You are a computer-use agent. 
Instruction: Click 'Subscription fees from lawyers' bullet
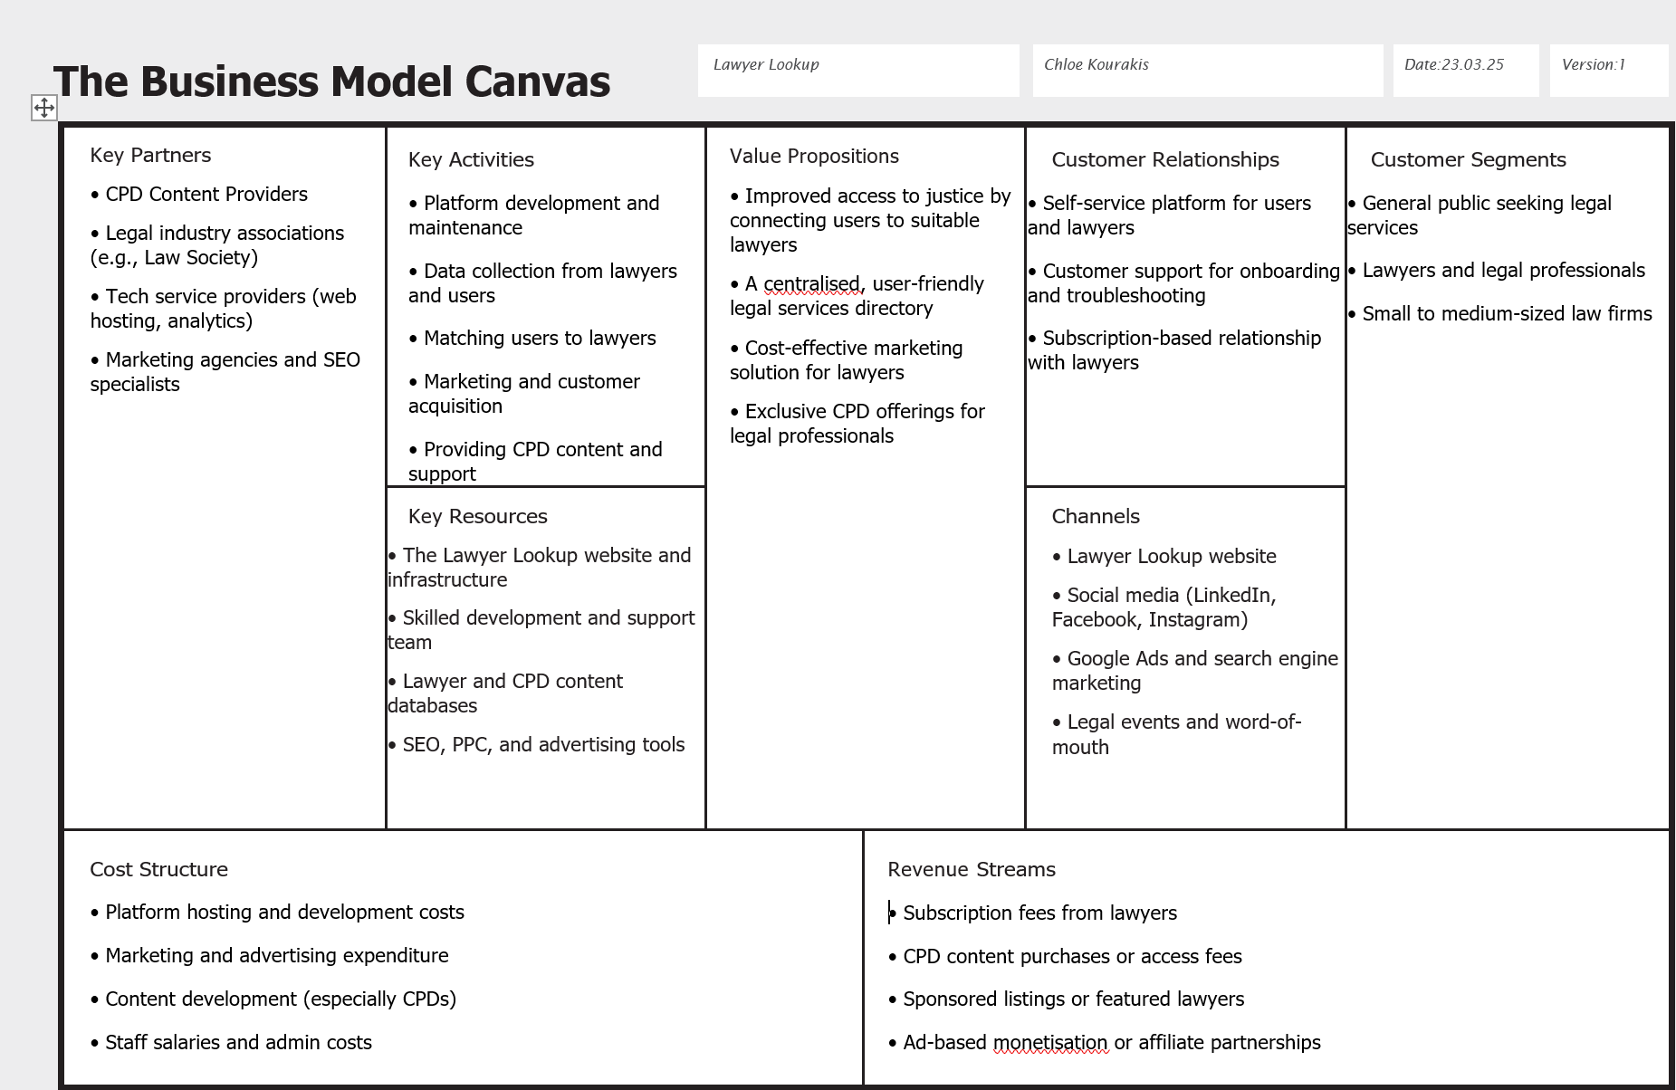[x=1033, y=913]
